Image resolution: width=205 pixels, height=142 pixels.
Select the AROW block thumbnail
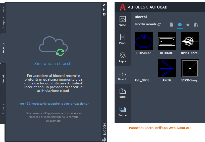click(167, 68)
